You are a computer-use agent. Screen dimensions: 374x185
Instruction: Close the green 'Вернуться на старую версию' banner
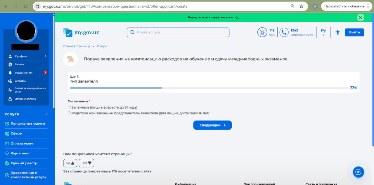click(361, 18)
